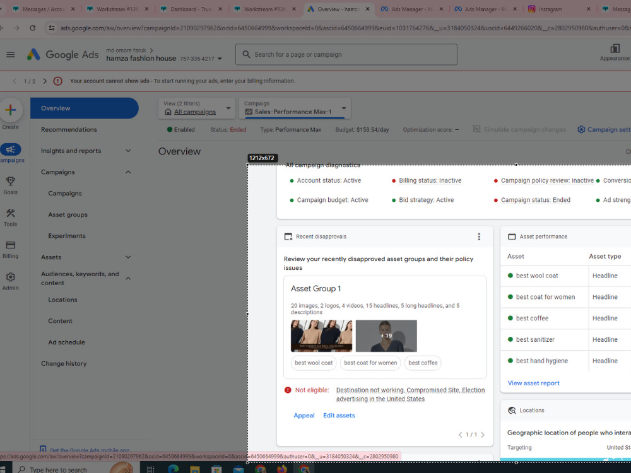
Task: Click best sanitizer asset row
Action: (x=565, y=339)
